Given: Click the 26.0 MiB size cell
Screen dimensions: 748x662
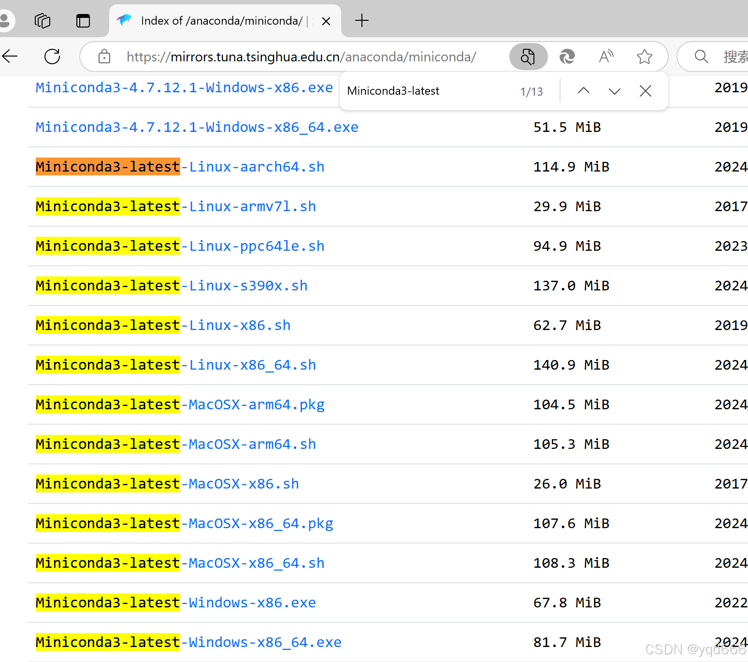Looking at the screenshot, I should pyautogui.click(x=567, y=484).
